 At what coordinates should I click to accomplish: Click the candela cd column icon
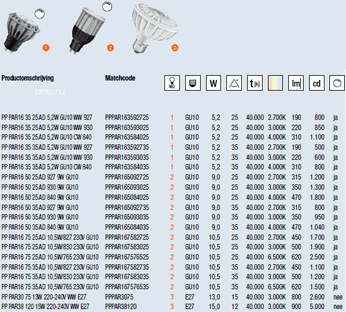click(317, 83)
